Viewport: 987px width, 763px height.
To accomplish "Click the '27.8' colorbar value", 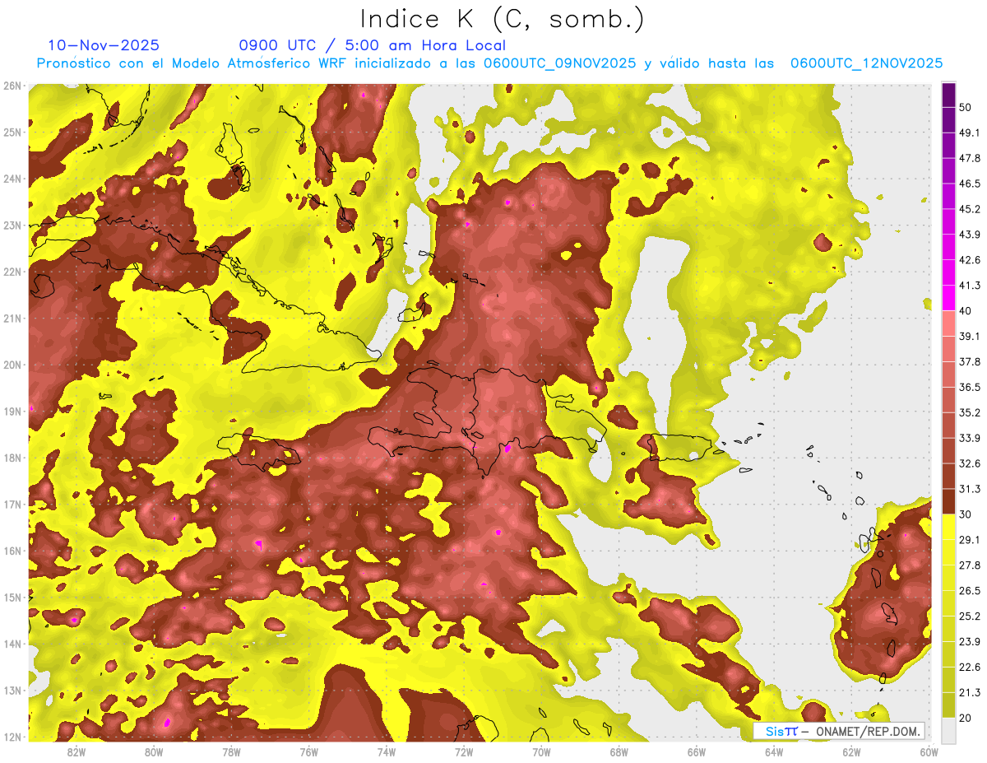I will pyautogui.click(x=970, y=565).
